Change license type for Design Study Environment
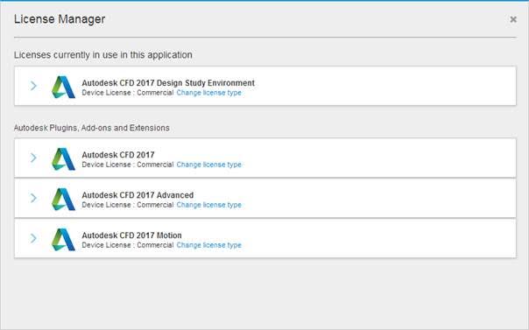 (x=208, y=93)
